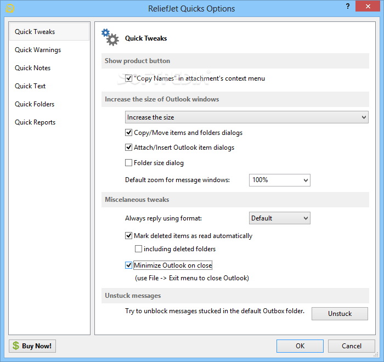Click the ReliefJet envelope icon in title bar

(10, 8)
